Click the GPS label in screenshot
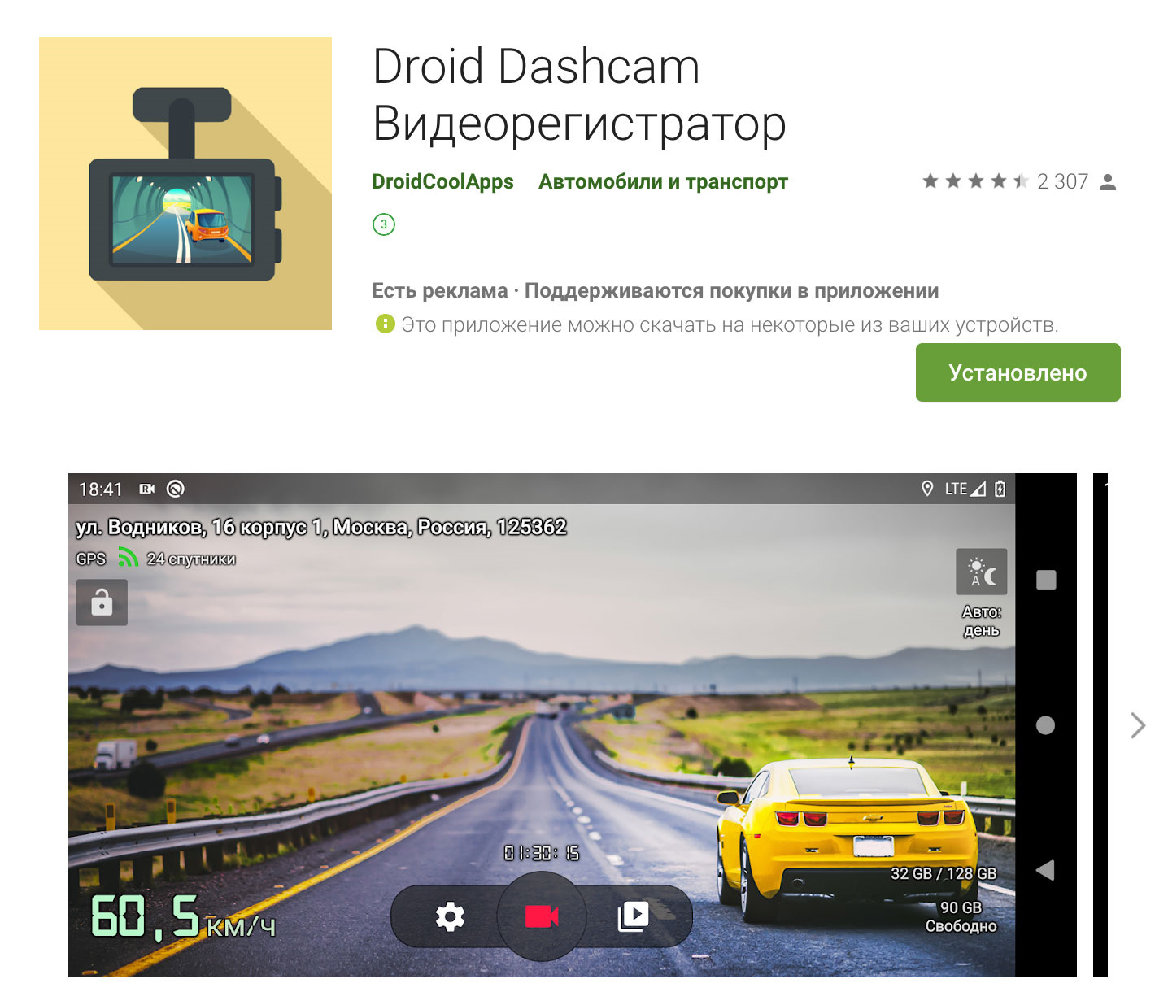This screenshot has width=1168, height=992. point(91,559)
